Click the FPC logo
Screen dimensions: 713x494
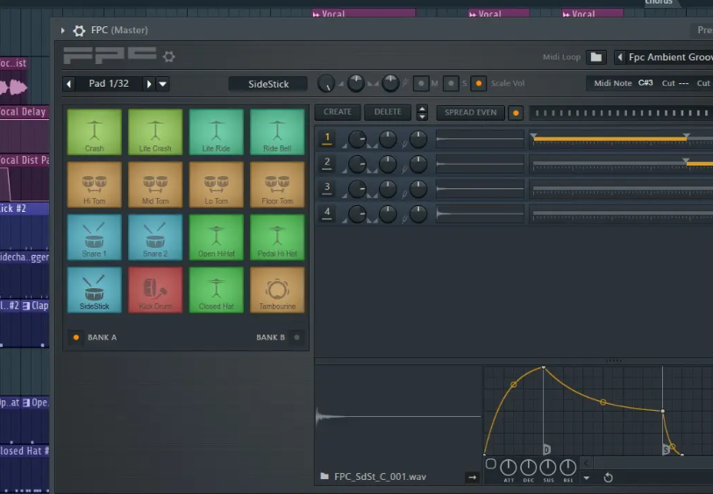pyautogui.click(x=110, y=55)
